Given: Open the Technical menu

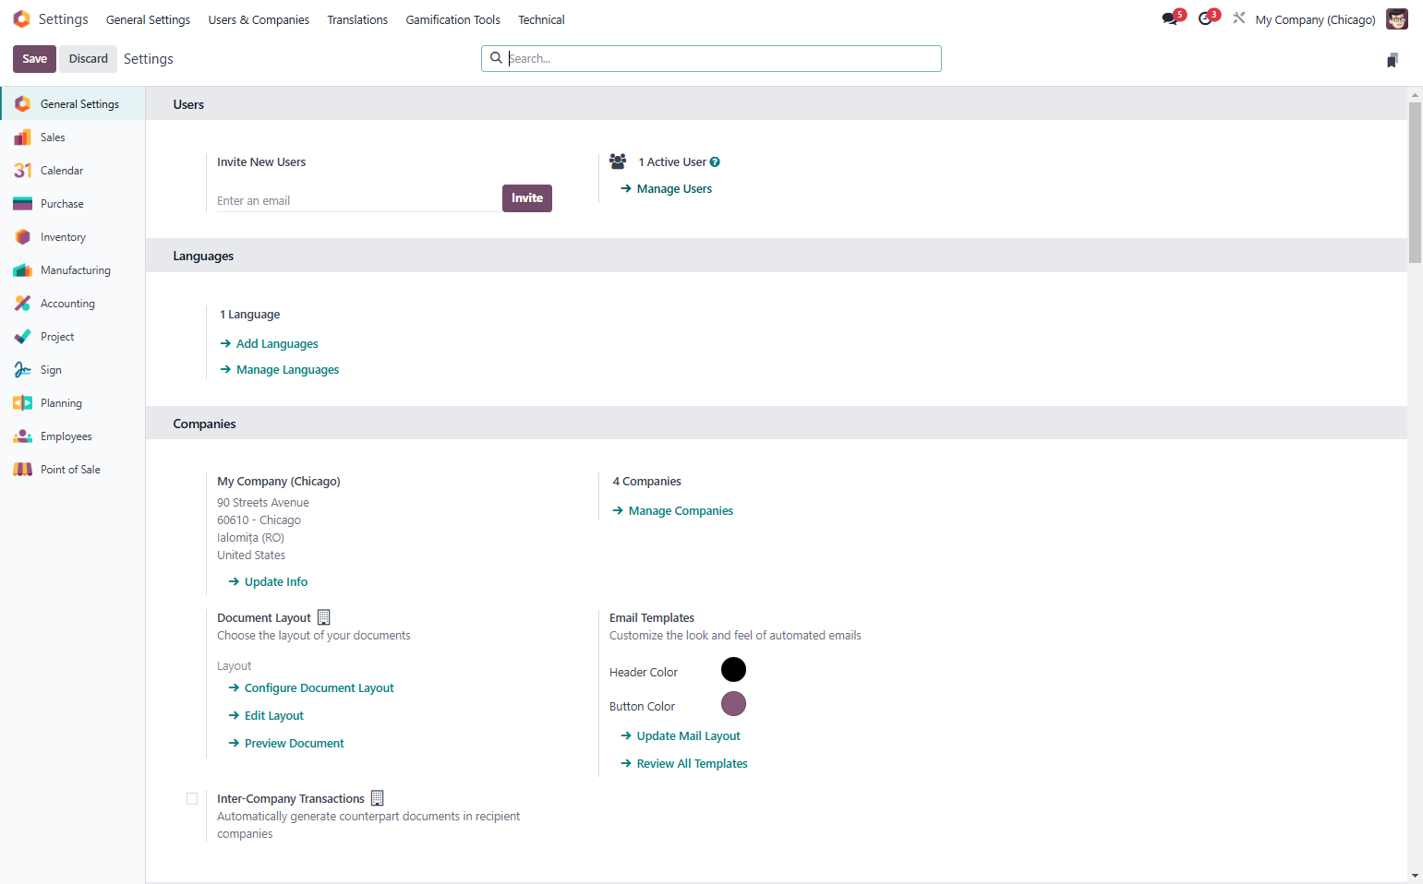Looking at the screenshot, I should [x=541, y=19].
